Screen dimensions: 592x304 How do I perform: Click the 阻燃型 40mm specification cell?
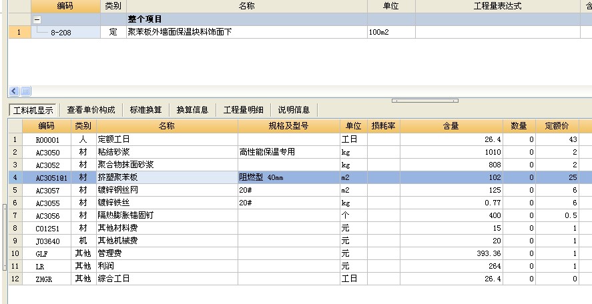[288, 177]
